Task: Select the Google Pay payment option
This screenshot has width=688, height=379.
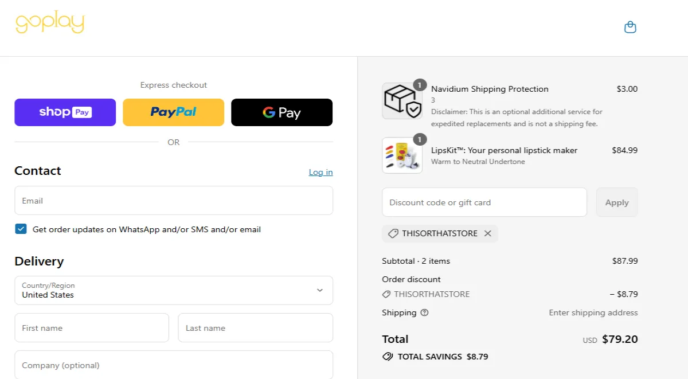Action: coord(282,112)
